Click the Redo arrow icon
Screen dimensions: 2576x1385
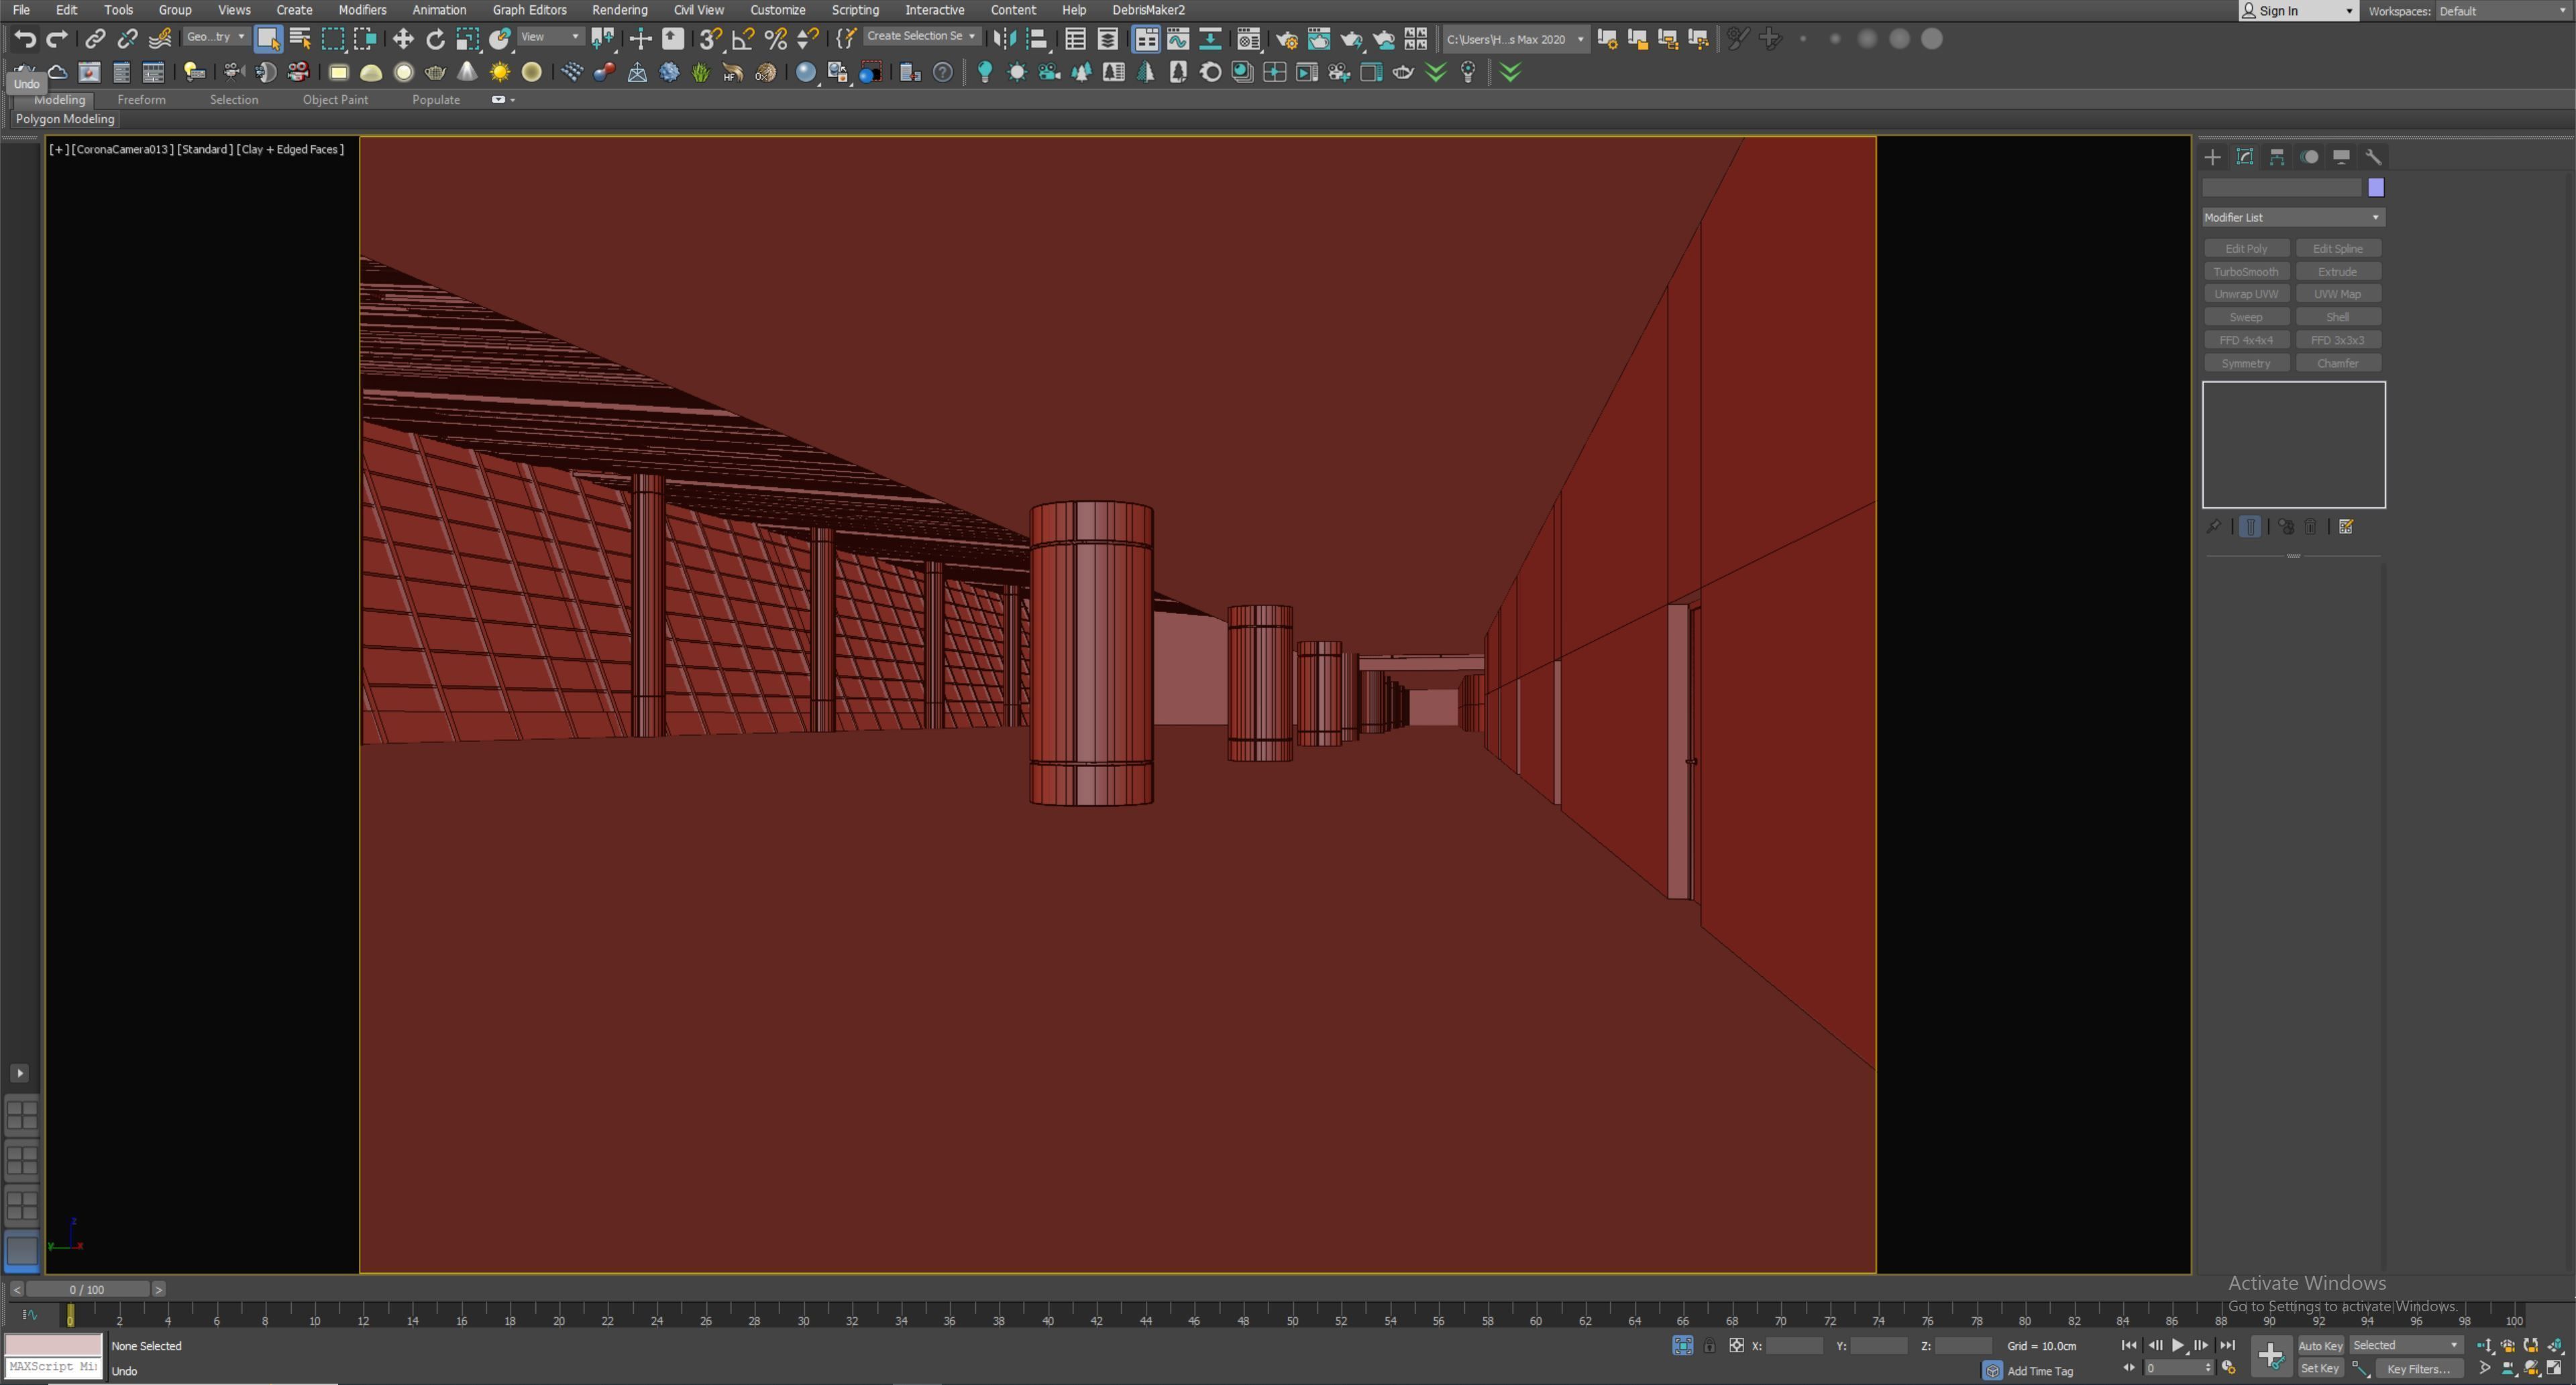click(57, 39)
